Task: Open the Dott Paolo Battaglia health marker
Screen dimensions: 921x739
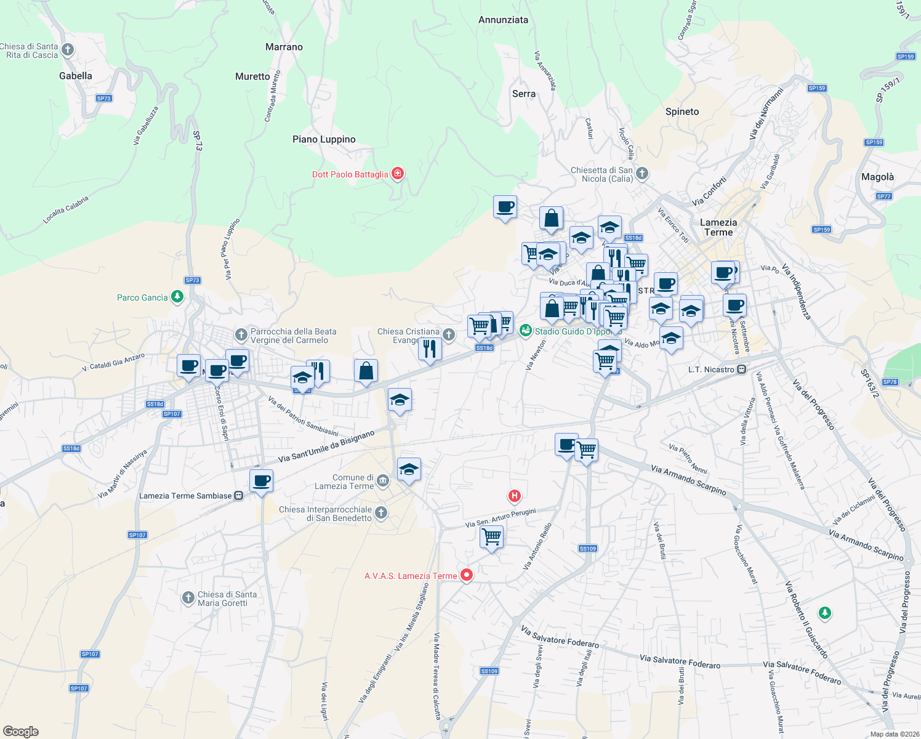Action: click(398, 174)
